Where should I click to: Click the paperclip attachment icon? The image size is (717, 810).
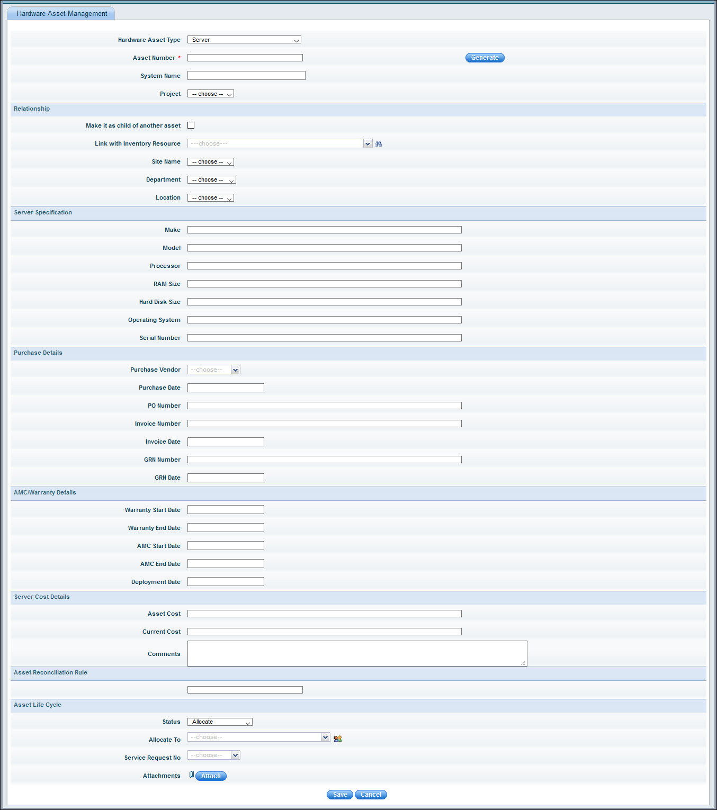coord(192,775)
